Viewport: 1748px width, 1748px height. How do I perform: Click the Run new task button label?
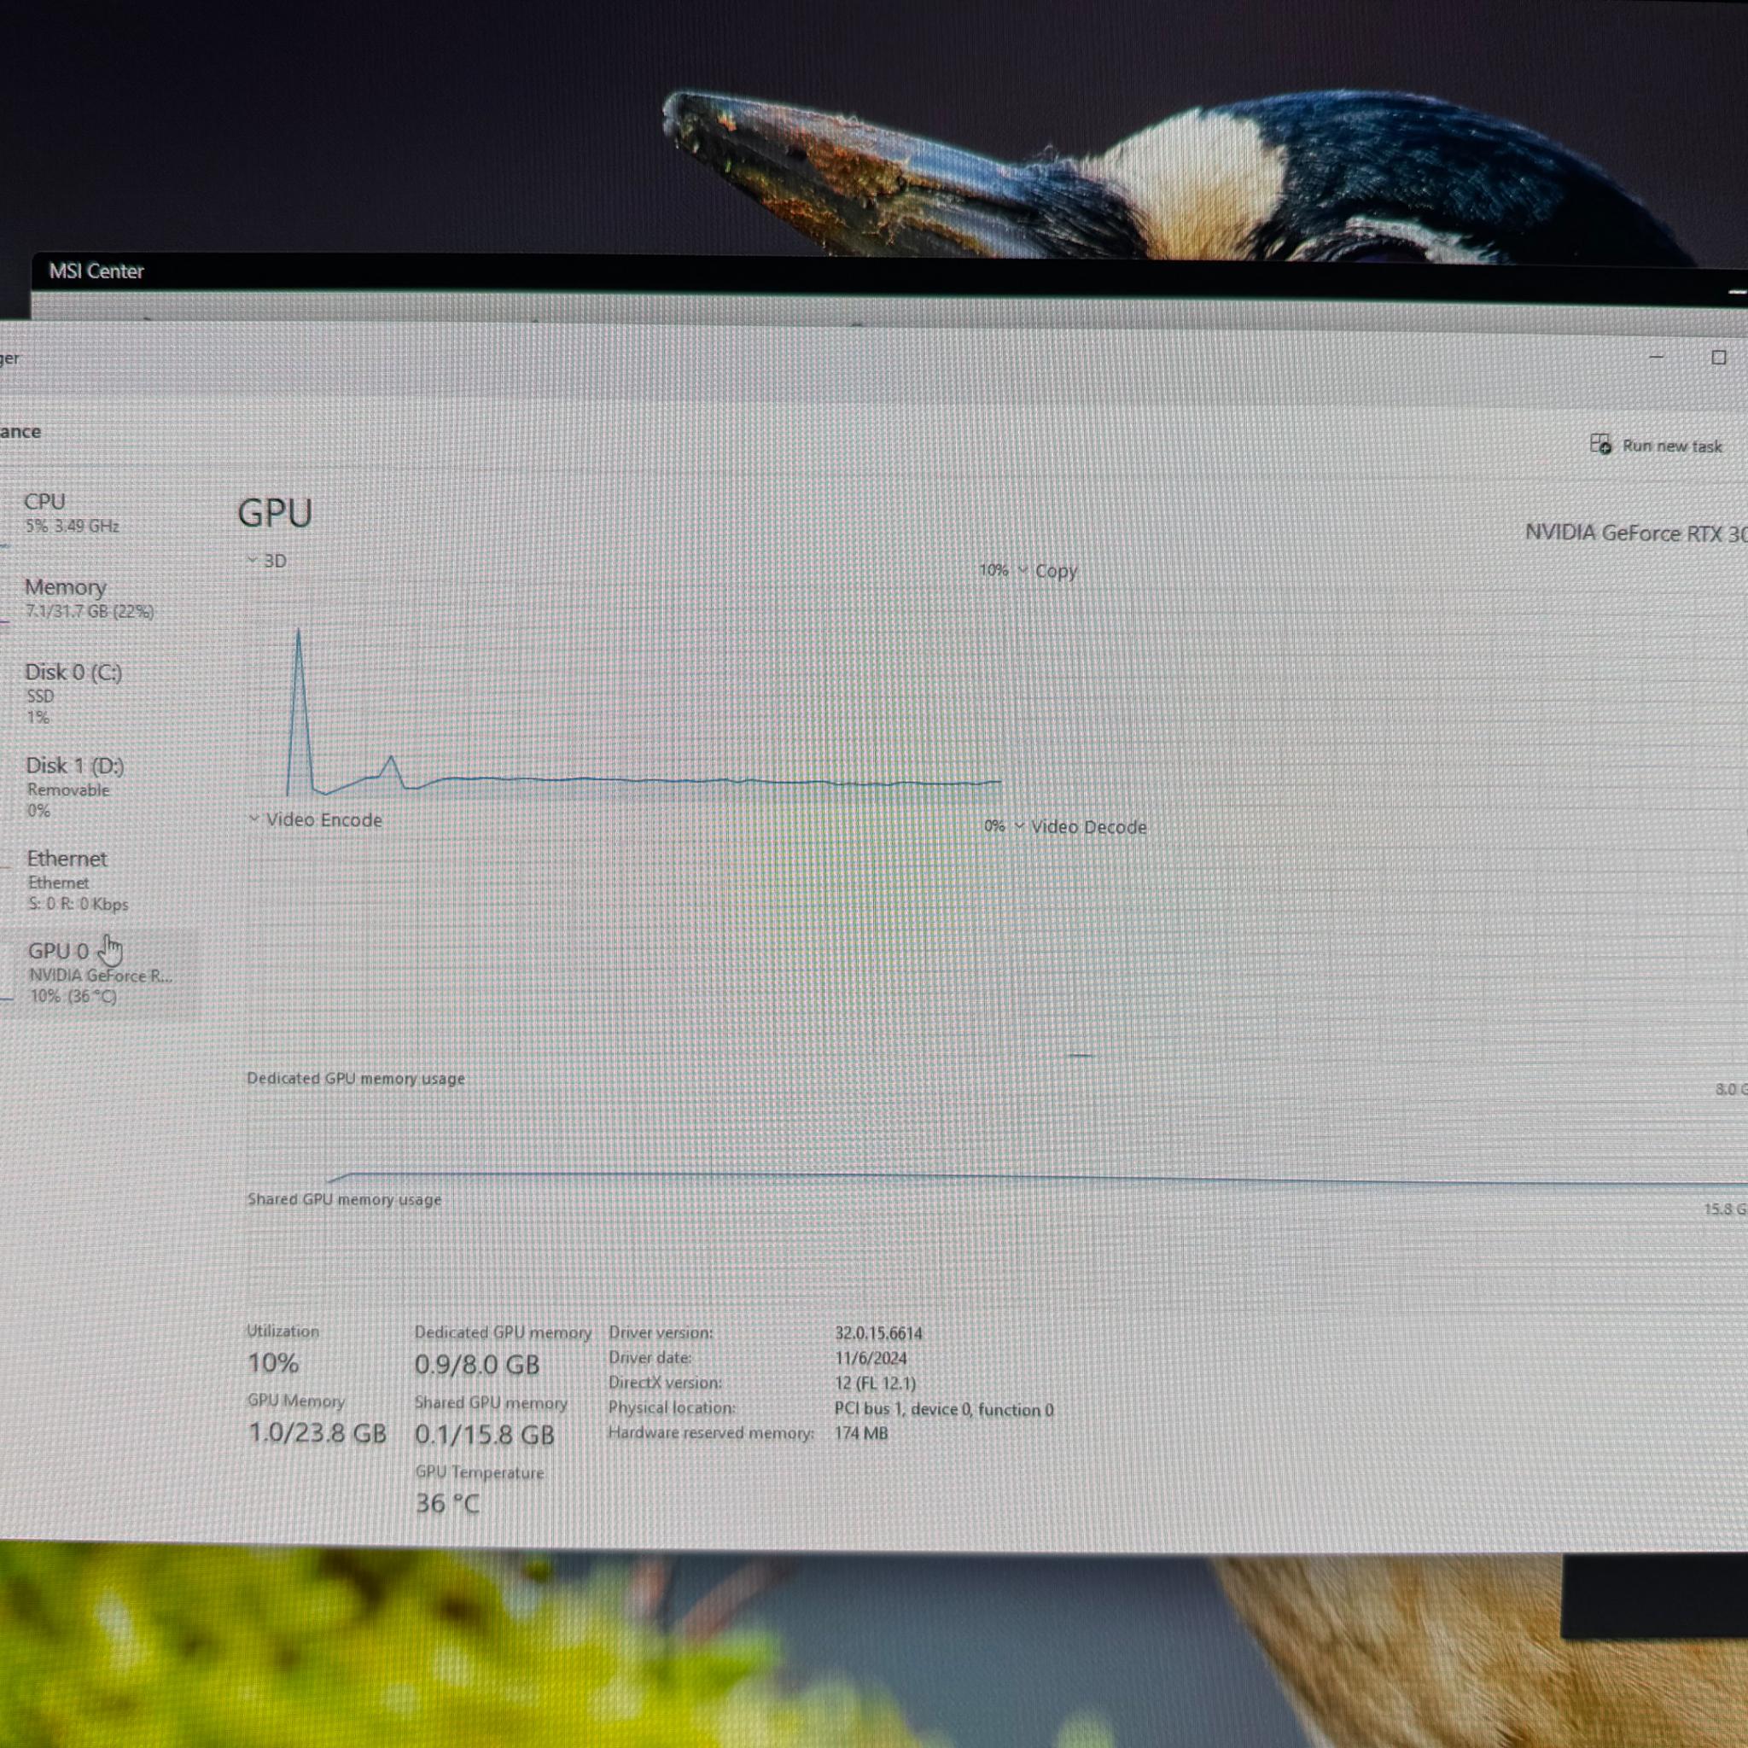[x=1672, y=446]
